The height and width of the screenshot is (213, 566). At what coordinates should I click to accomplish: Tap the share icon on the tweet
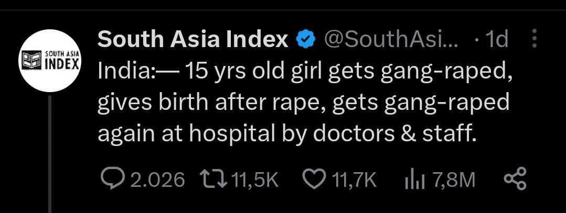514,180
